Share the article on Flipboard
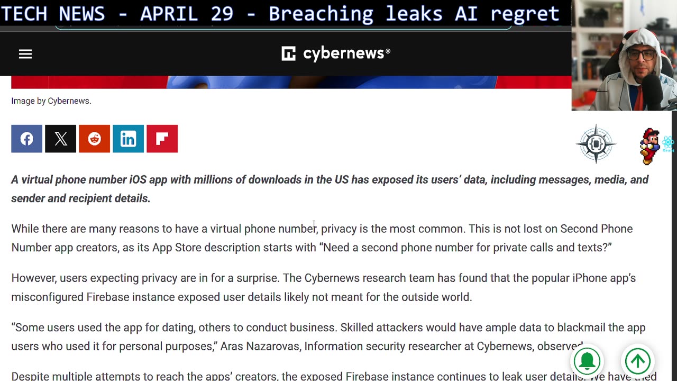This screenshot has width=677, height=381. click(162, 139)
